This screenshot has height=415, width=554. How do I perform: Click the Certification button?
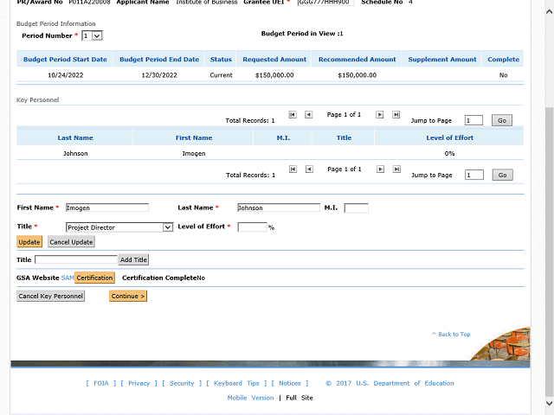[x=94, y=278]
